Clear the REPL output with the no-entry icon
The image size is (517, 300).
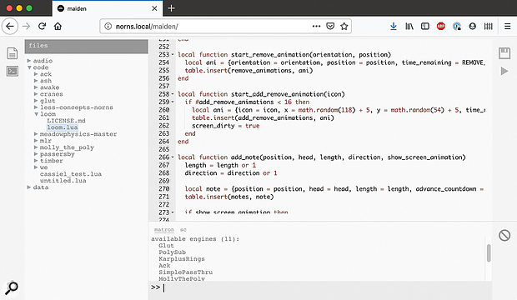tap(504, 235)
